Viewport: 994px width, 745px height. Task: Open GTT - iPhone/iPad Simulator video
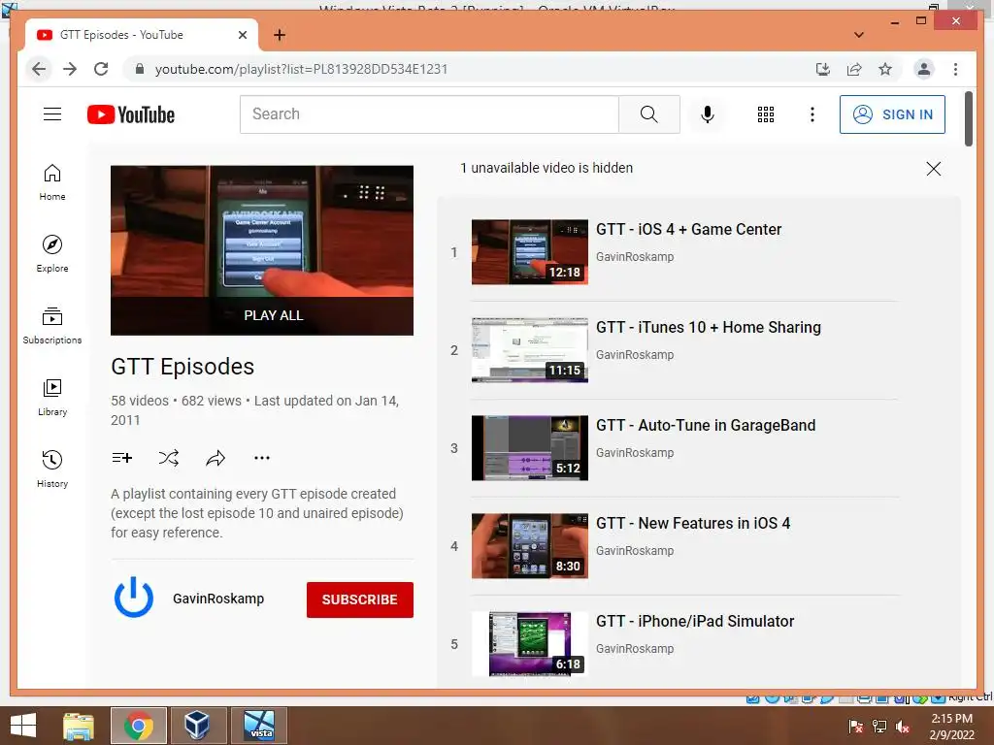click(x=695, y=622)
